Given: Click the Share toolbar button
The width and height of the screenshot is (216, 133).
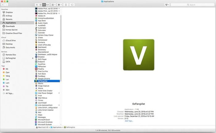Looking at the screenshot, I should pos(66,5).
